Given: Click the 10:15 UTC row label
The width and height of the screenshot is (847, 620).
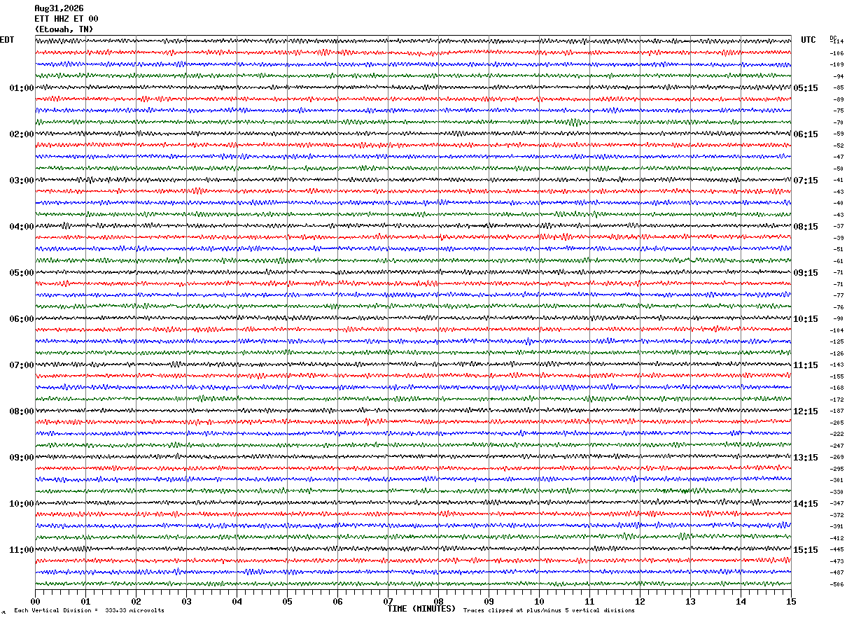Looking at the screenshot, I should pos(806,319).
